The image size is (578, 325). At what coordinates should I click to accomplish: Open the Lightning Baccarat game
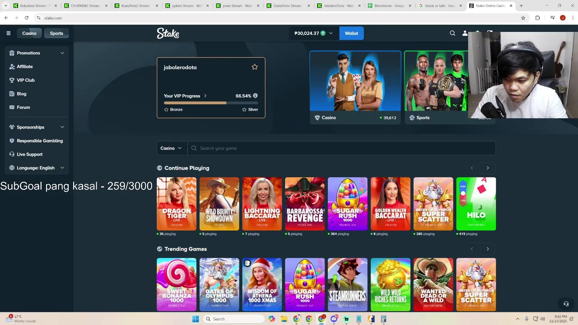[x=262, y=204]
